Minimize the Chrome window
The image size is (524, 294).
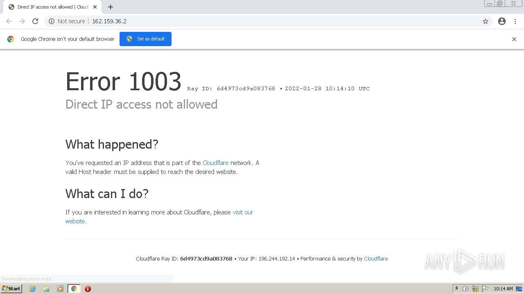pos(489,4)
